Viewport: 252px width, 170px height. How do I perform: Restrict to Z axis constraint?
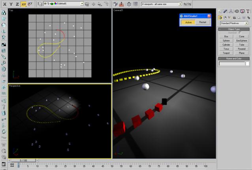tap(17, 4)
